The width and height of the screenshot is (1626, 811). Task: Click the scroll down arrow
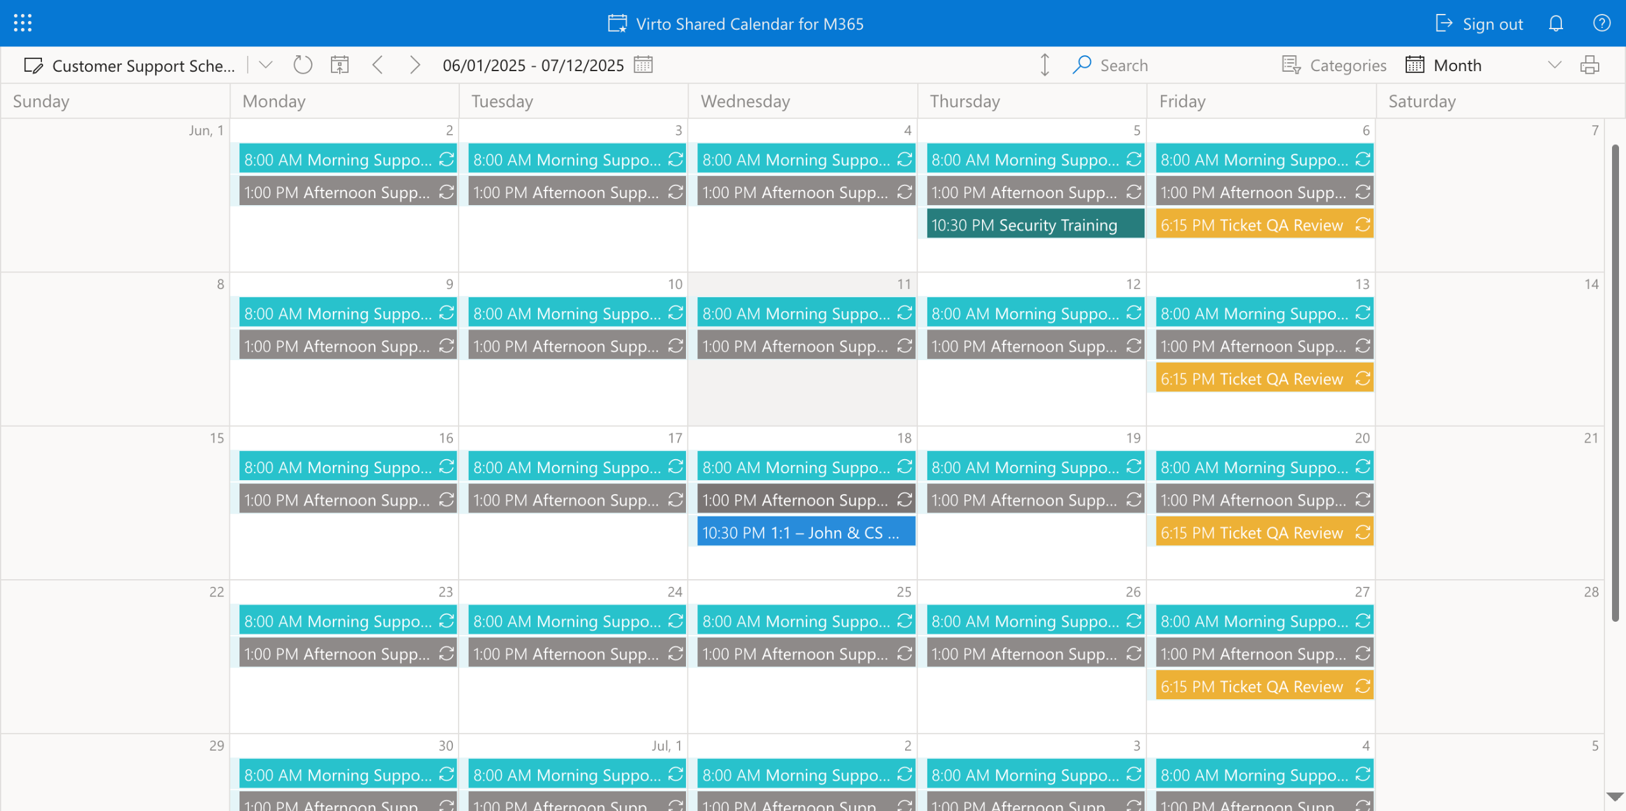click(1615, 796)
